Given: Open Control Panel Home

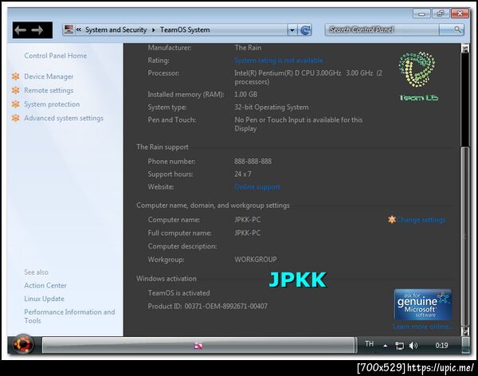Looking at the screenshot, I should point(55,56).
